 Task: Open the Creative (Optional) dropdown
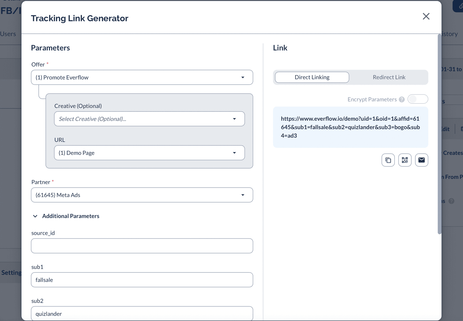[150, 119]
